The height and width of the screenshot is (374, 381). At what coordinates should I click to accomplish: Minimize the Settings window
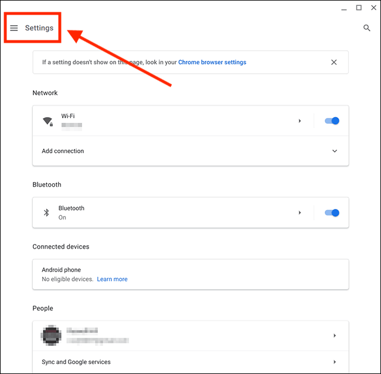(x=344, y=9)
